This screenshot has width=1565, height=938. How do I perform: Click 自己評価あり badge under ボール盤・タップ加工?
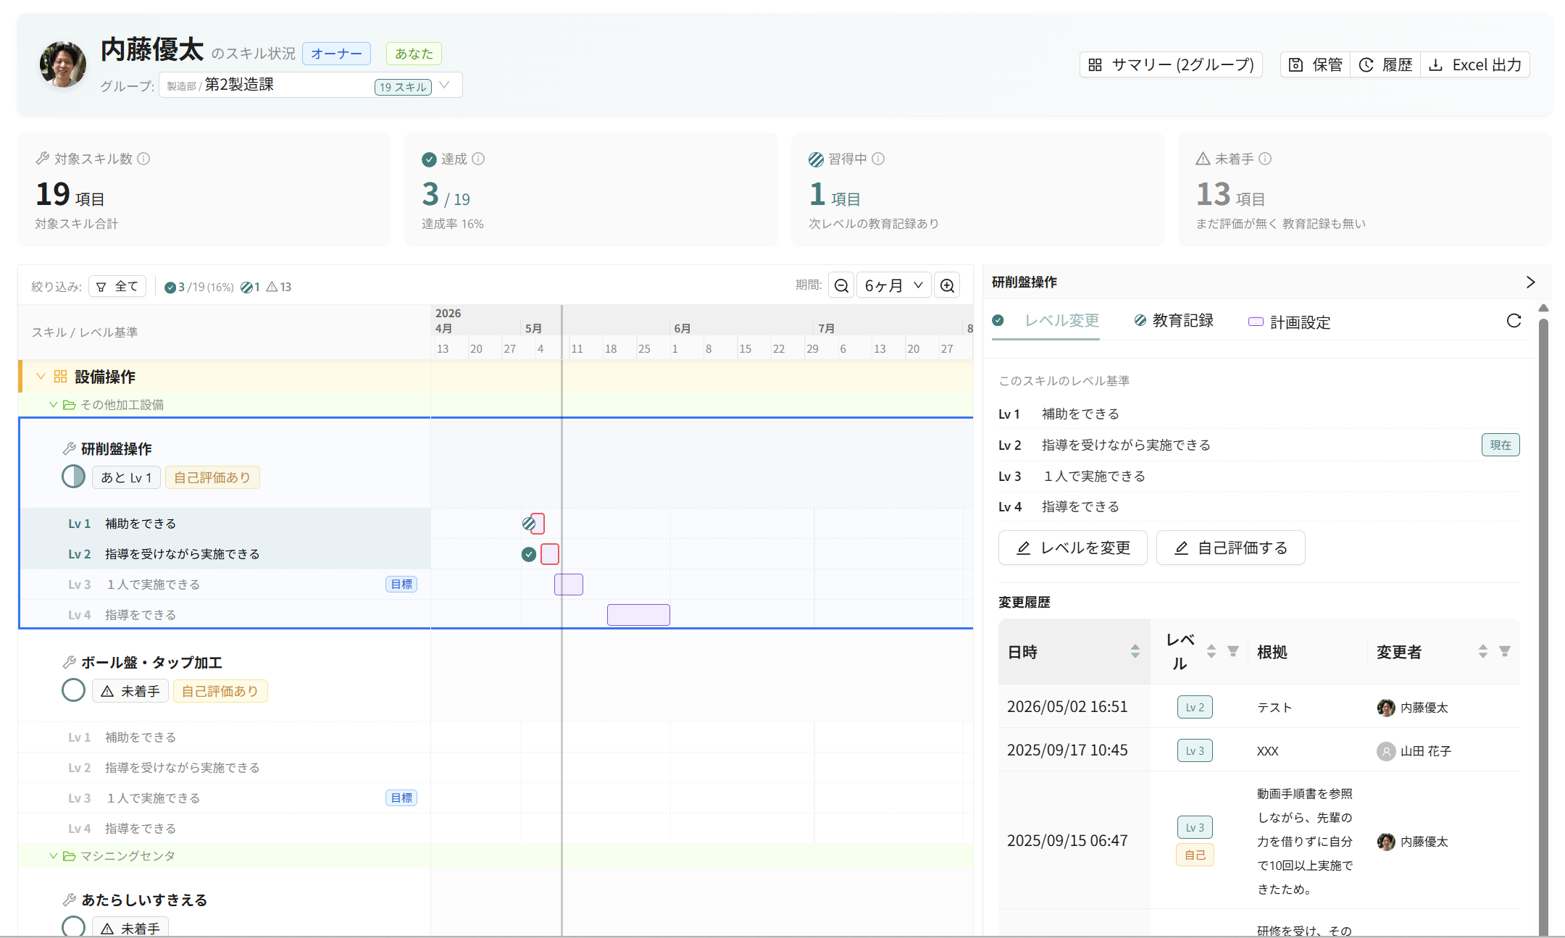(x=220, y=691)
